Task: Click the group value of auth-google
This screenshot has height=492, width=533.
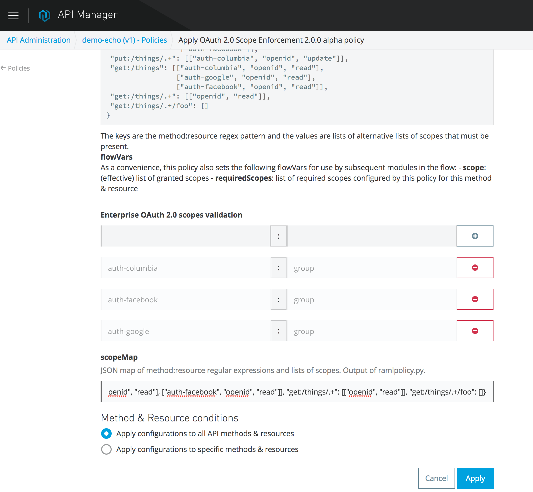Action: coord(371,331)
